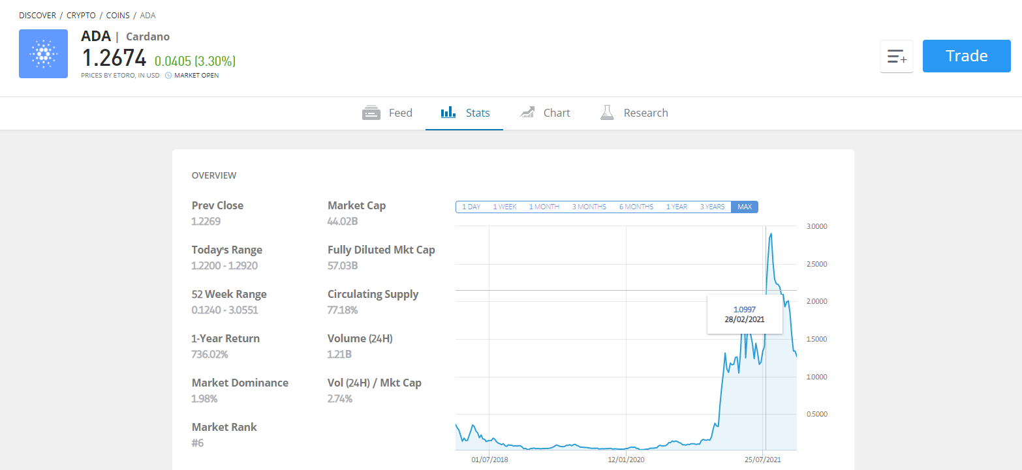Set chart range to 6 MONTHS

636,207
